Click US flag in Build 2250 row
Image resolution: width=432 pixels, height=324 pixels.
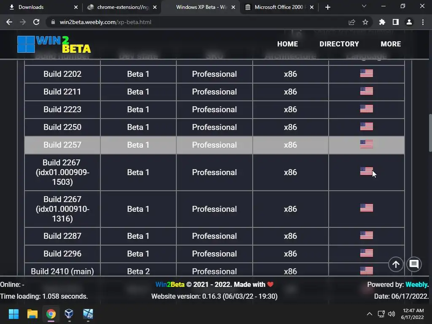pos(367,126)
